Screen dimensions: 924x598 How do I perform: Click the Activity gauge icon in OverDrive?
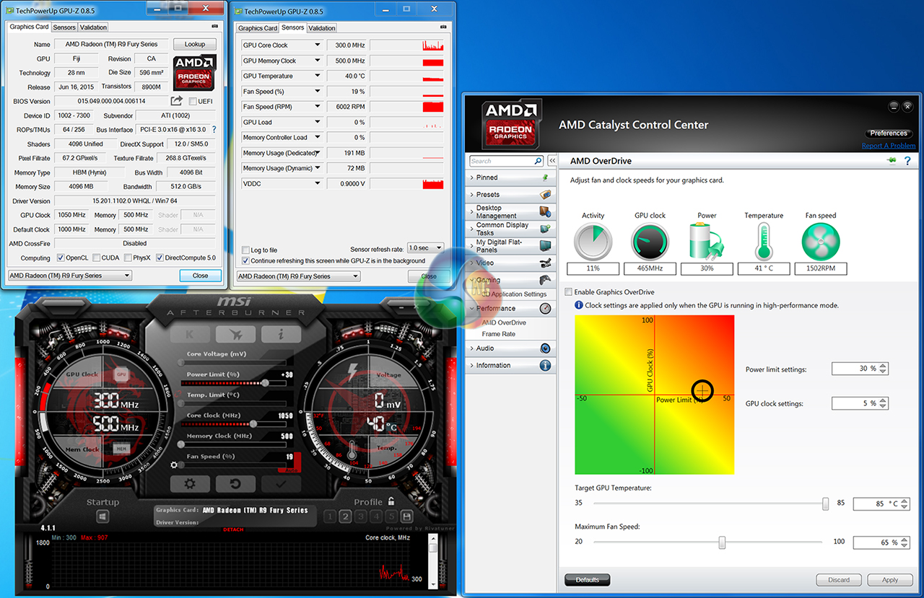pos(593,242)
